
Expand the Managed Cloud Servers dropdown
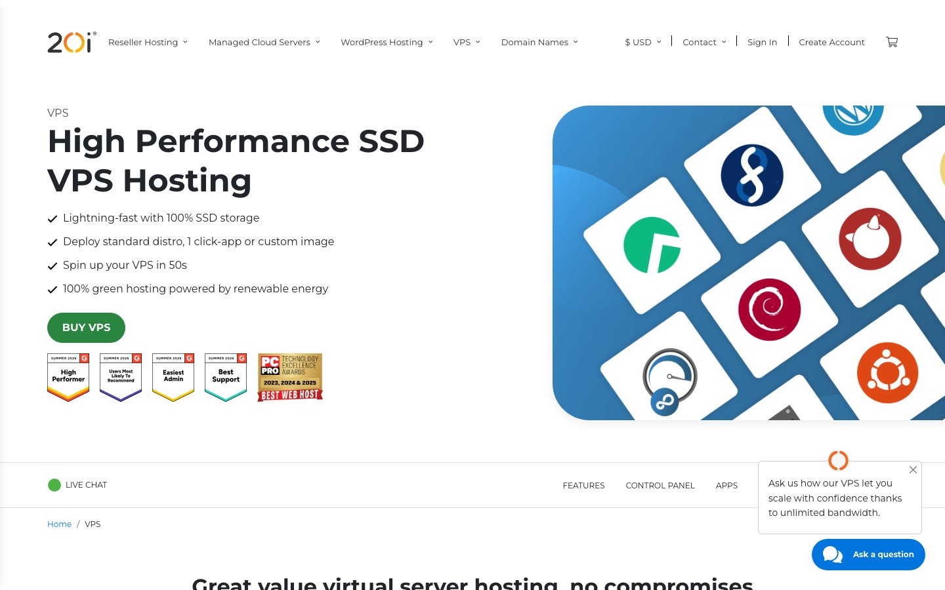click(264, 42)
